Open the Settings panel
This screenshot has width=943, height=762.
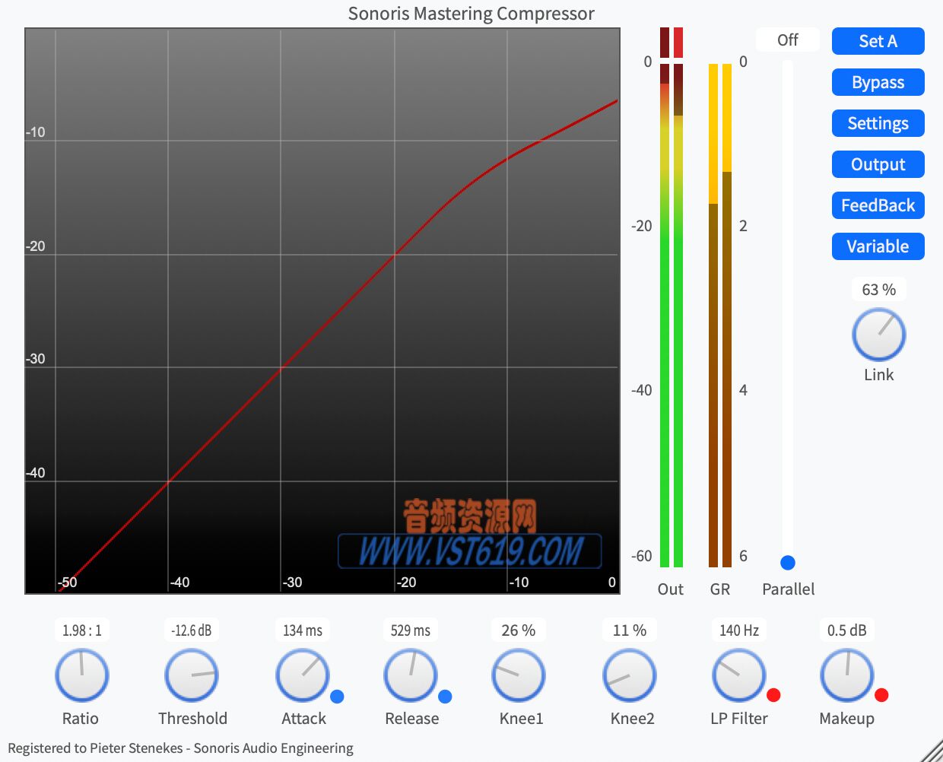pos(878,123)
